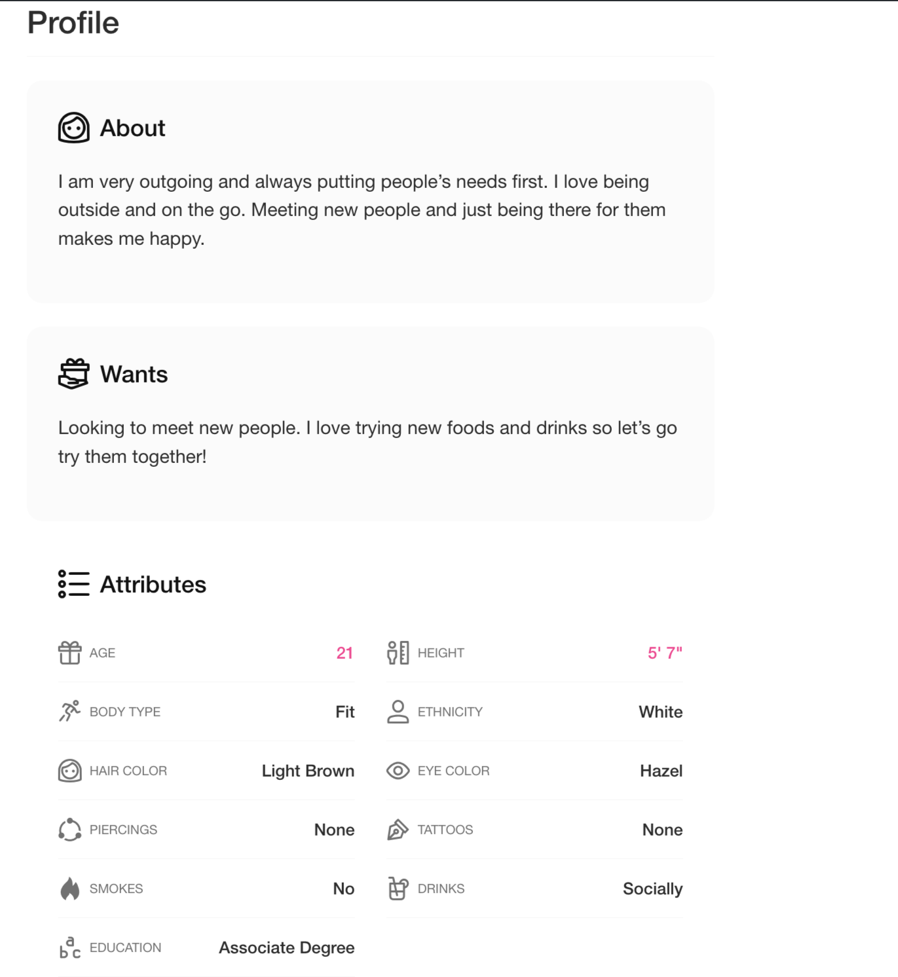898x977 pixels.
Task: Click the Eye Color eye icon
Action: point(398,771)
